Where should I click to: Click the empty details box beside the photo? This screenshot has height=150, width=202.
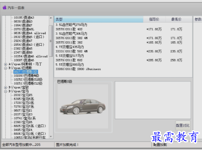pyautogui.click(x=153, y=100)
